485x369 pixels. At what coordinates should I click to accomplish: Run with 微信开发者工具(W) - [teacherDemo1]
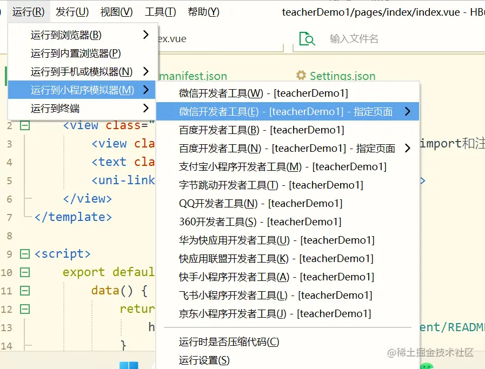pos(288,93)
